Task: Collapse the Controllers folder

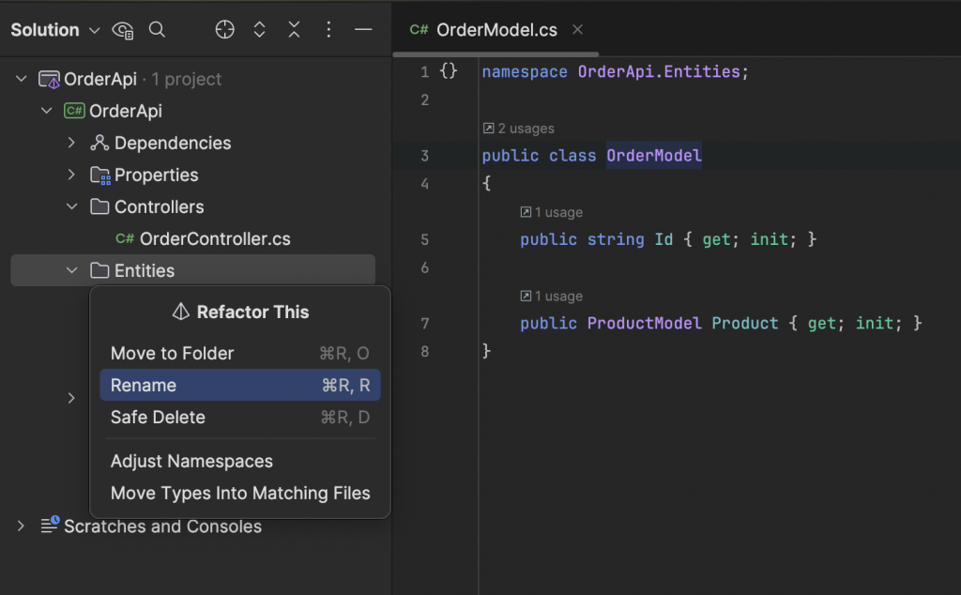Action: point(71,206)
